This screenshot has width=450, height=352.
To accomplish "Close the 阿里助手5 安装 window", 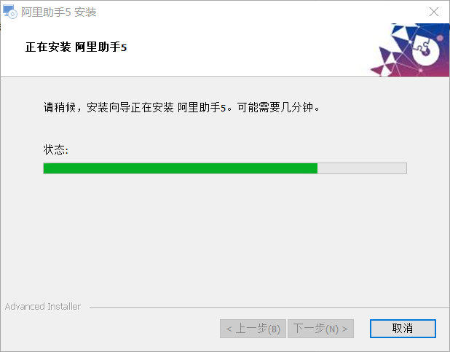I will [x=434, y=12].
